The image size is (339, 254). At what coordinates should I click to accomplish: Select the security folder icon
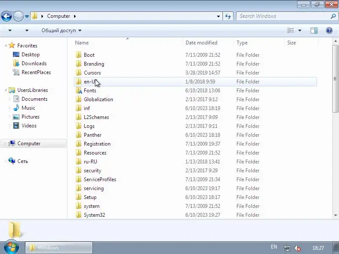pos(78,170)
